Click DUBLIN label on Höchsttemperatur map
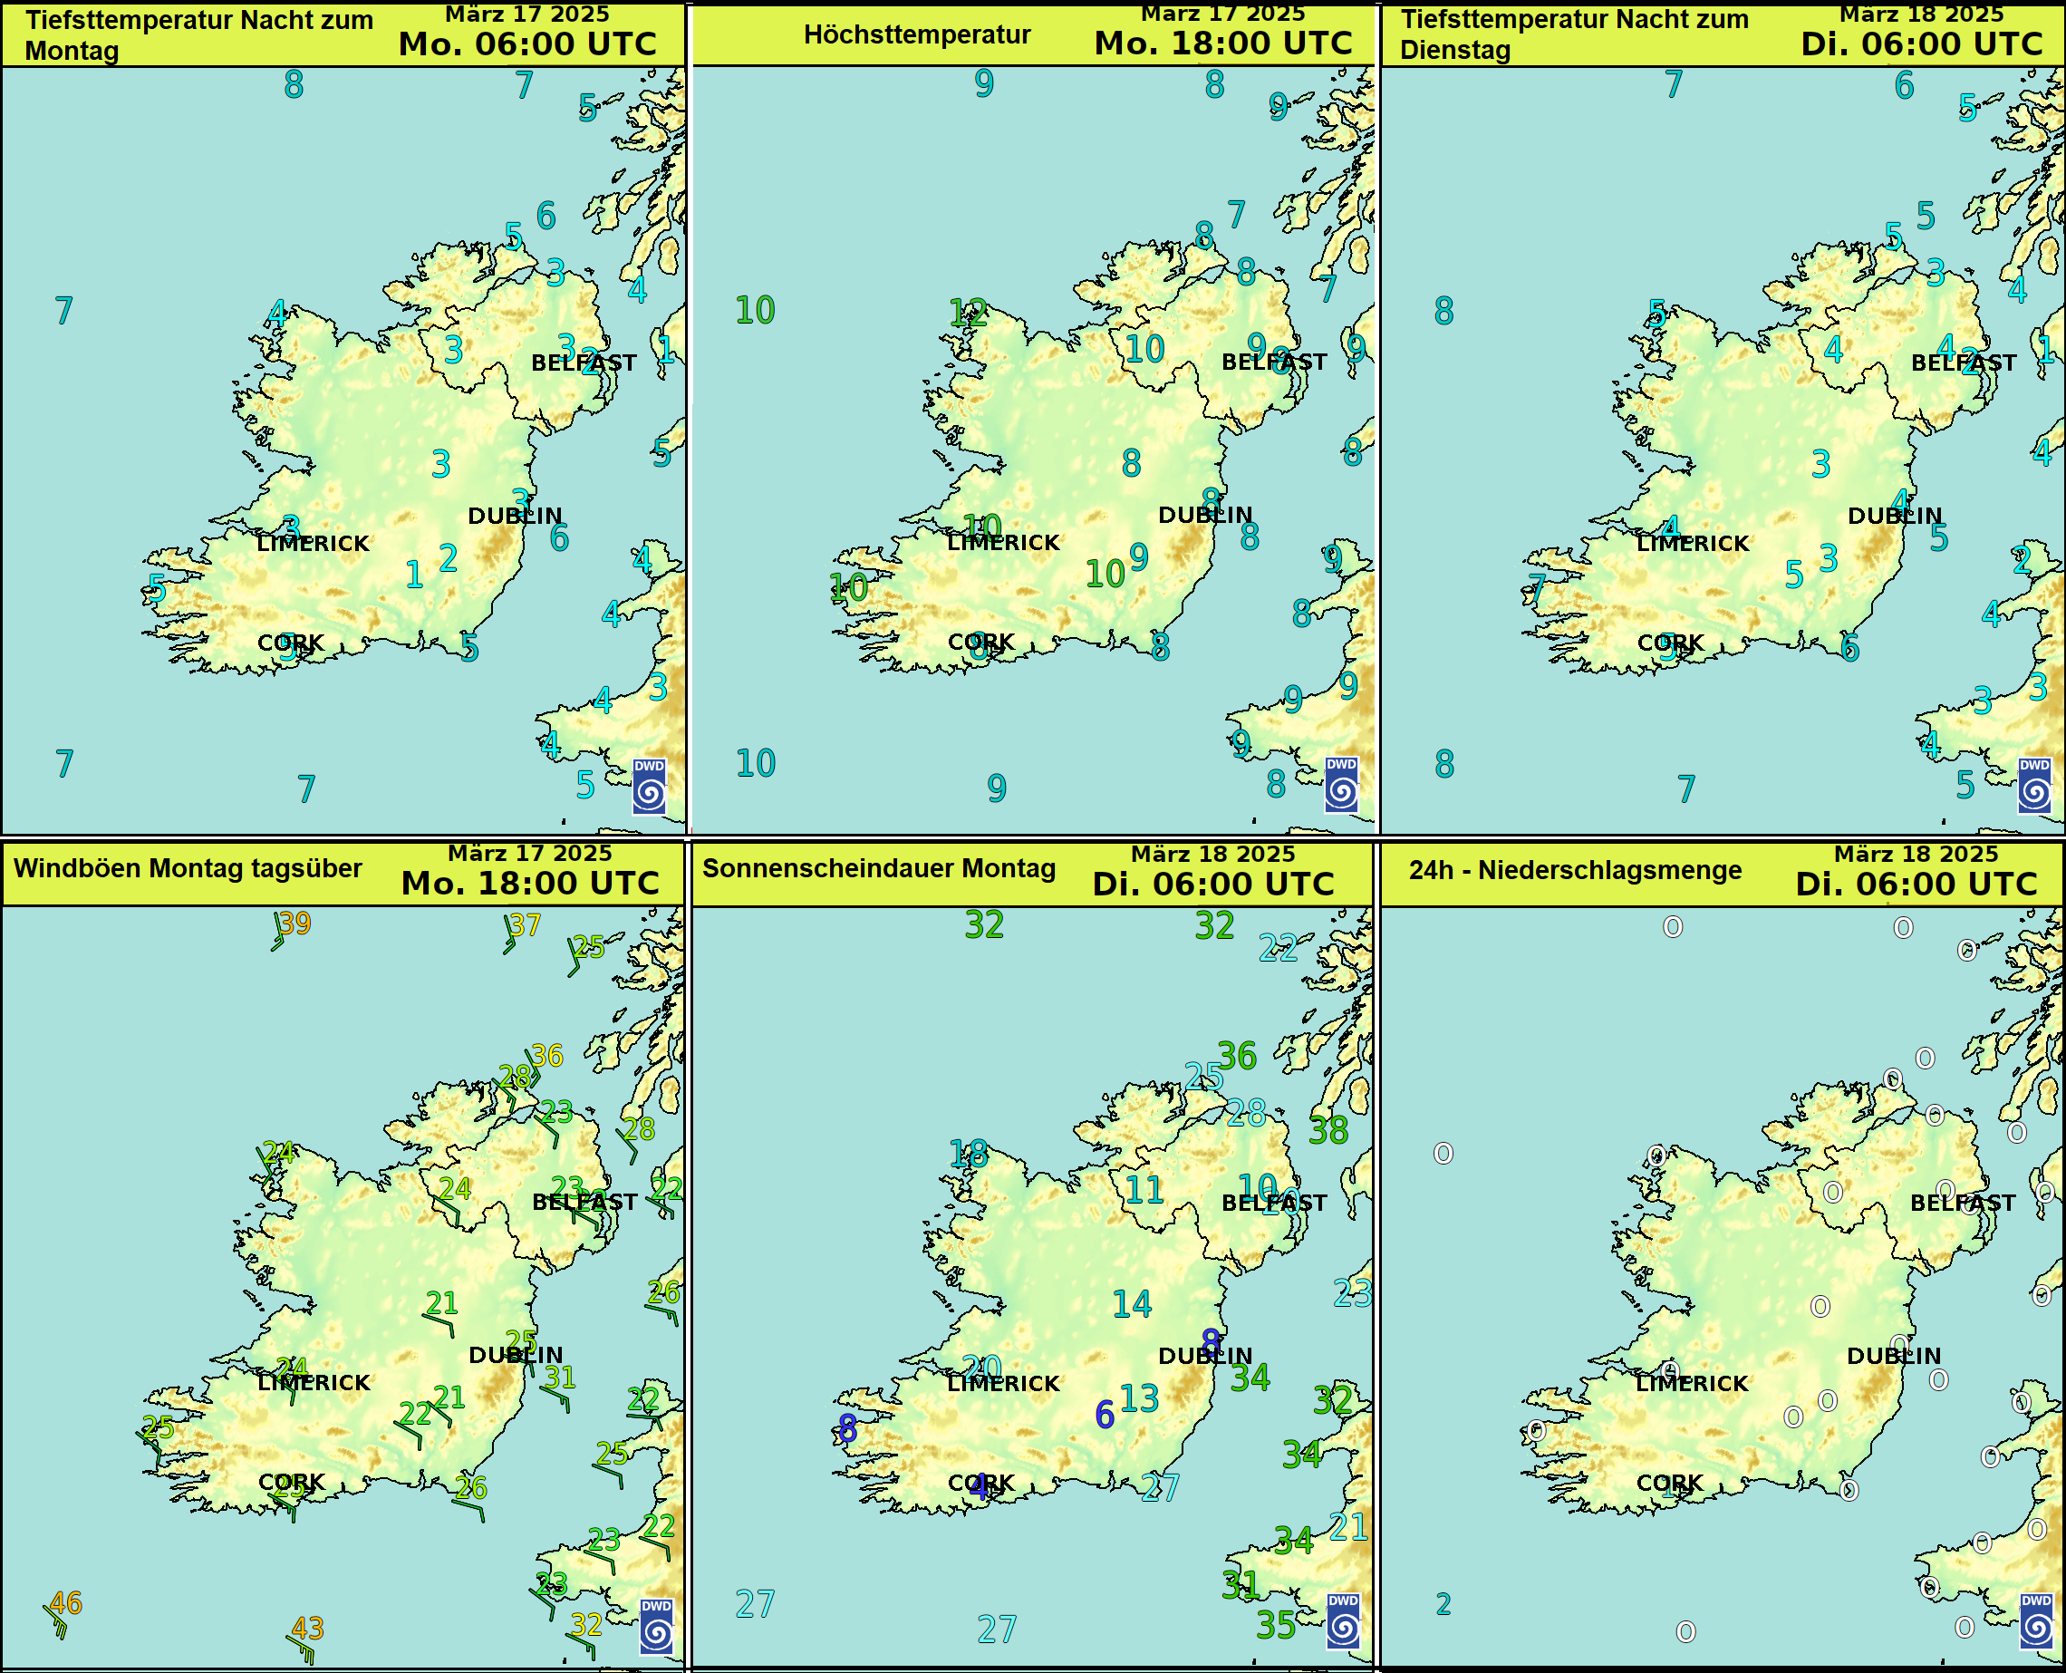Image resolution: width=2066 pixels, height=1673 pixels. tap(1205, 516)
